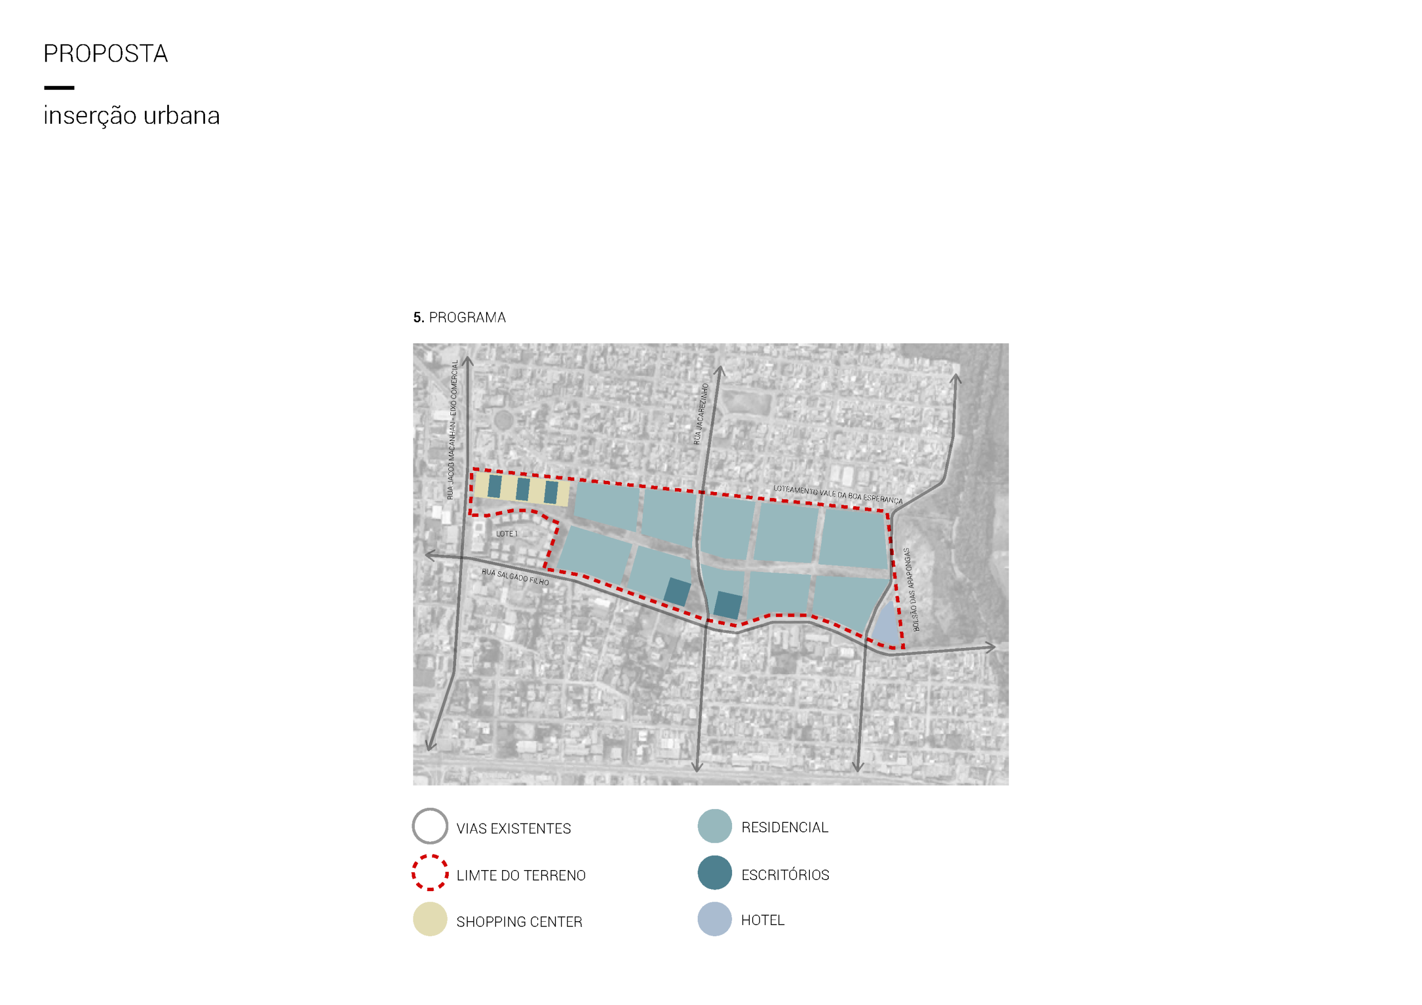Click the Hotel legend color circle
Viewport: 1422px width, 1005px height.
(714, 919)
